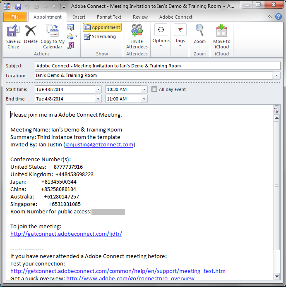The width and height of the screenshot is (286, 287).
Task: Open the connectpro_overview link
Action: [x=130, y=278]
